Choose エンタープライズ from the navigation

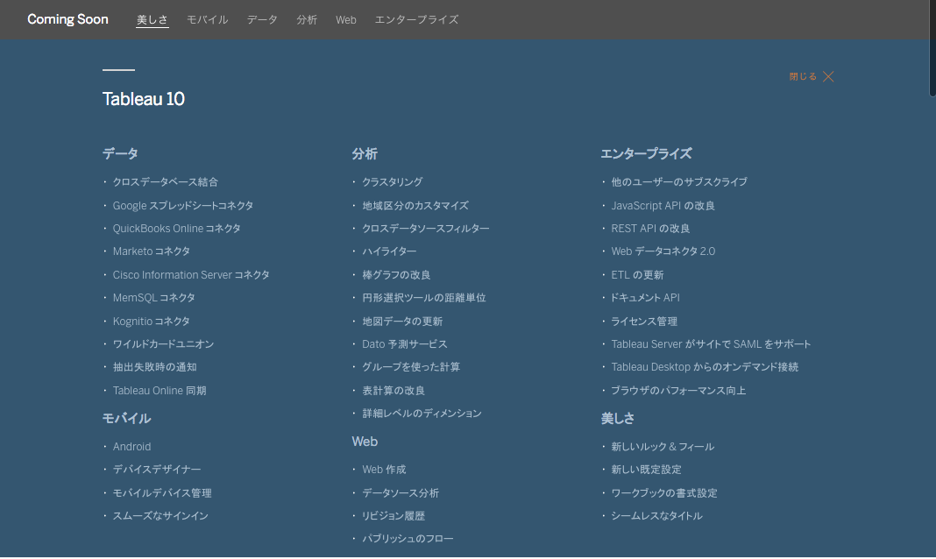pyautogui.click(x=416, y=18)
